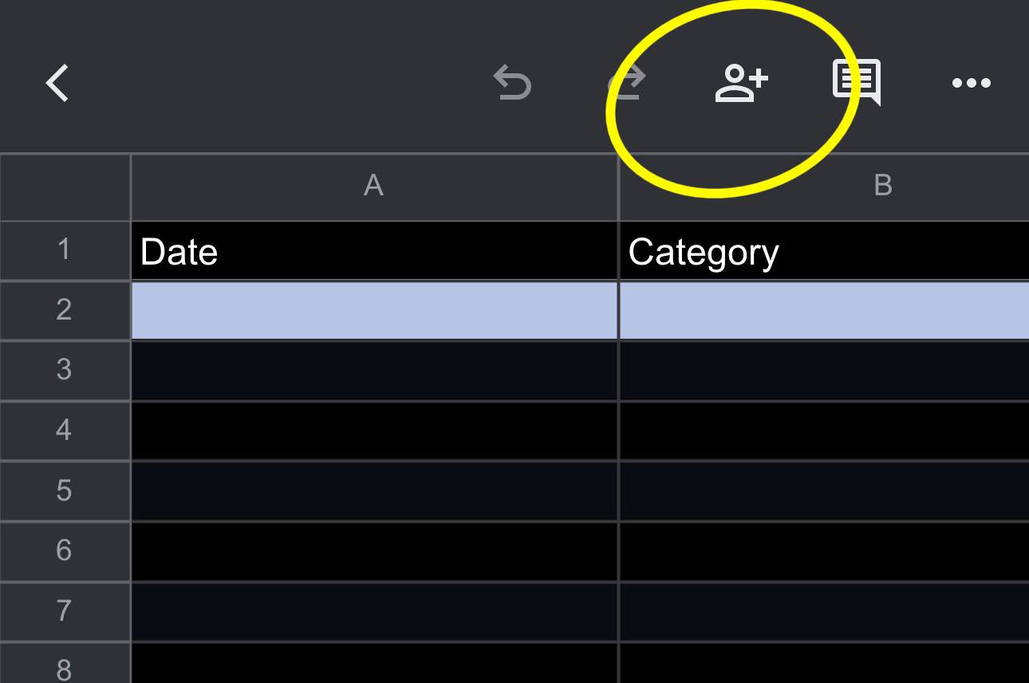Click the Date header cell
1029x683 pixels.
coord(373,251)
